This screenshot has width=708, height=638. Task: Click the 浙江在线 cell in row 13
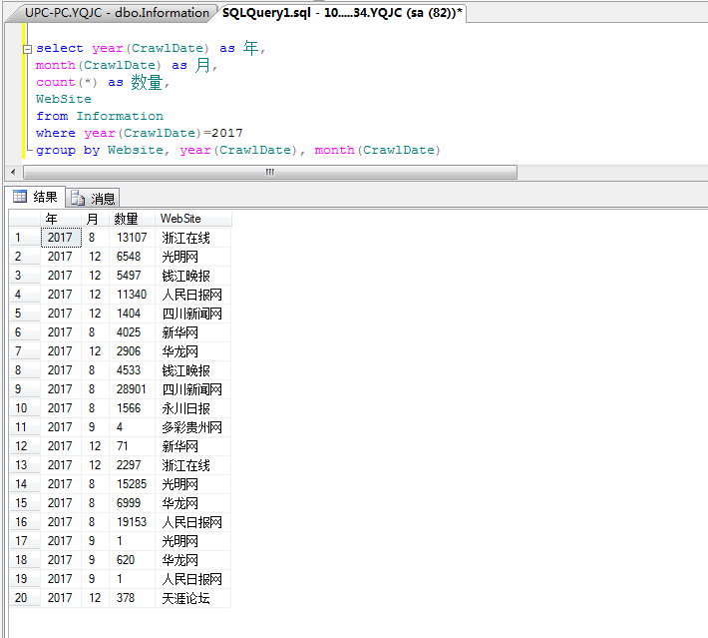tap(192, 465)
